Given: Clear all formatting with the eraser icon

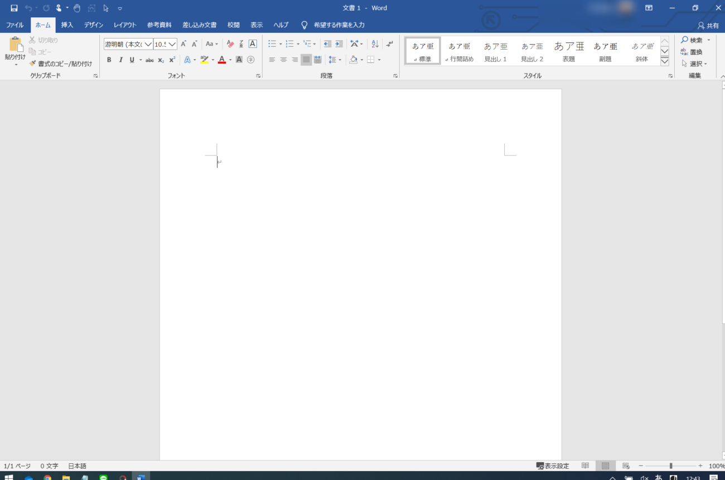Looking at the screenshot, I should [230, 44].
